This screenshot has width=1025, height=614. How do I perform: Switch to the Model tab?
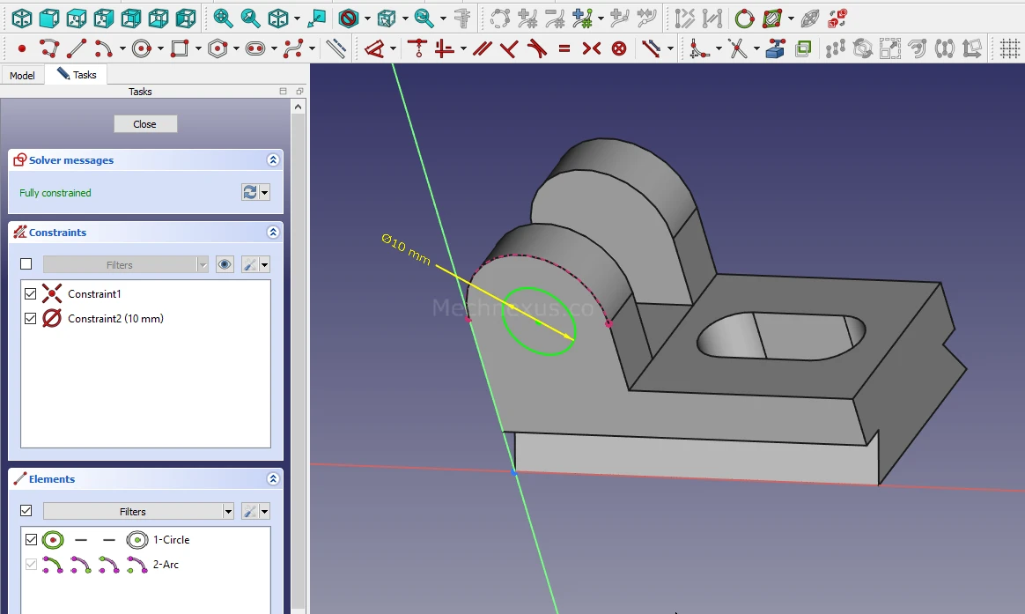[22, 76]
